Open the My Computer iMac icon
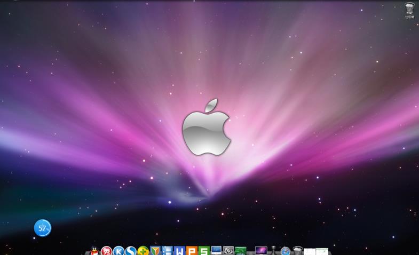The height and width of the screenshot is (255, 419). click(x=216, y=250)
